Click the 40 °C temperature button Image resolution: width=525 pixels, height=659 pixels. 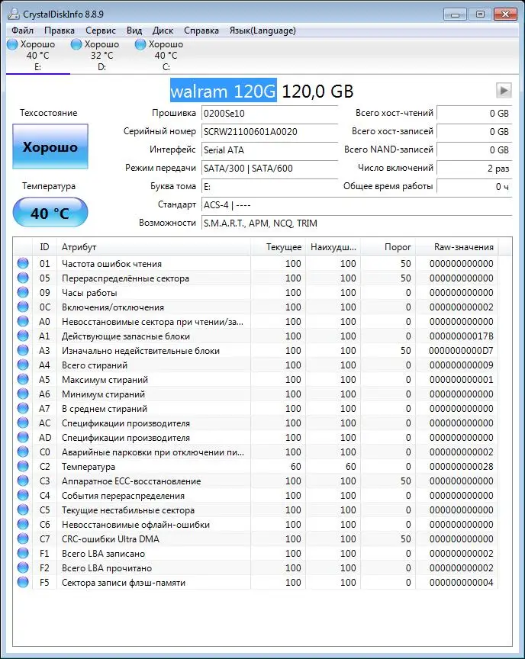click(x=50, y=213)
